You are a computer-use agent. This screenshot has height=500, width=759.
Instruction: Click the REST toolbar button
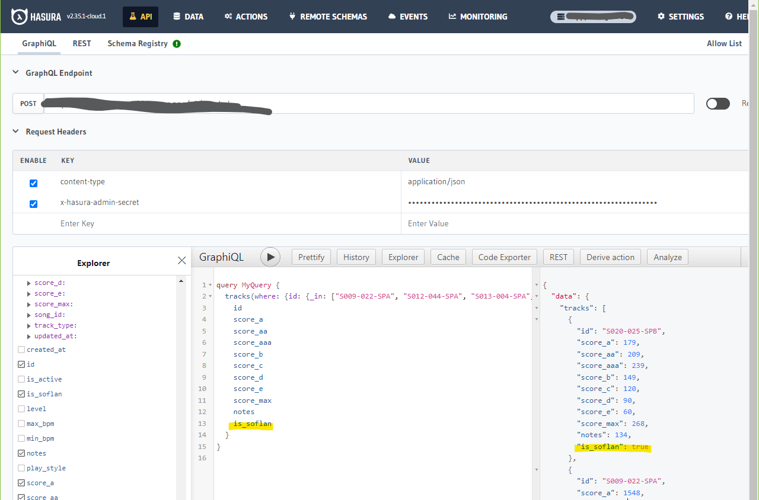click(x=559, y=257)
